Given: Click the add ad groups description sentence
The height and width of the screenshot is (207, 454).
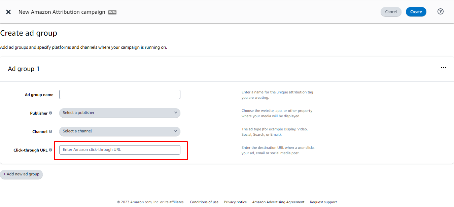Looking at the screenshot, I should tap(83, 47).
